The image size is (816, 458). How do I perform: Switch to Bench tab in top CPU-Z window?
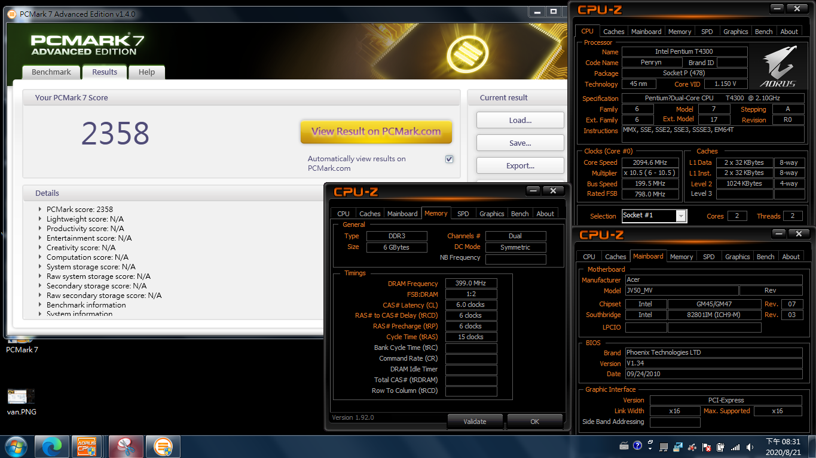(x=763, y=32)
